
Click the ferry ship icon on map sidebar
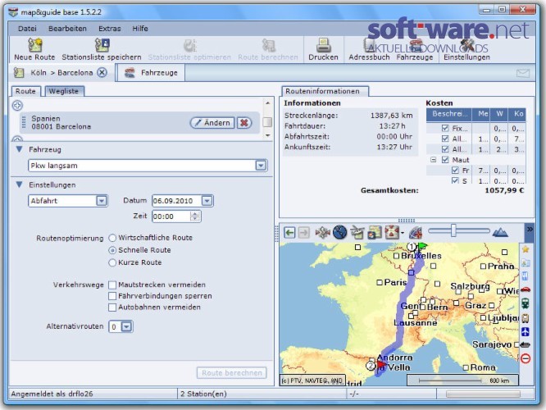526,345
